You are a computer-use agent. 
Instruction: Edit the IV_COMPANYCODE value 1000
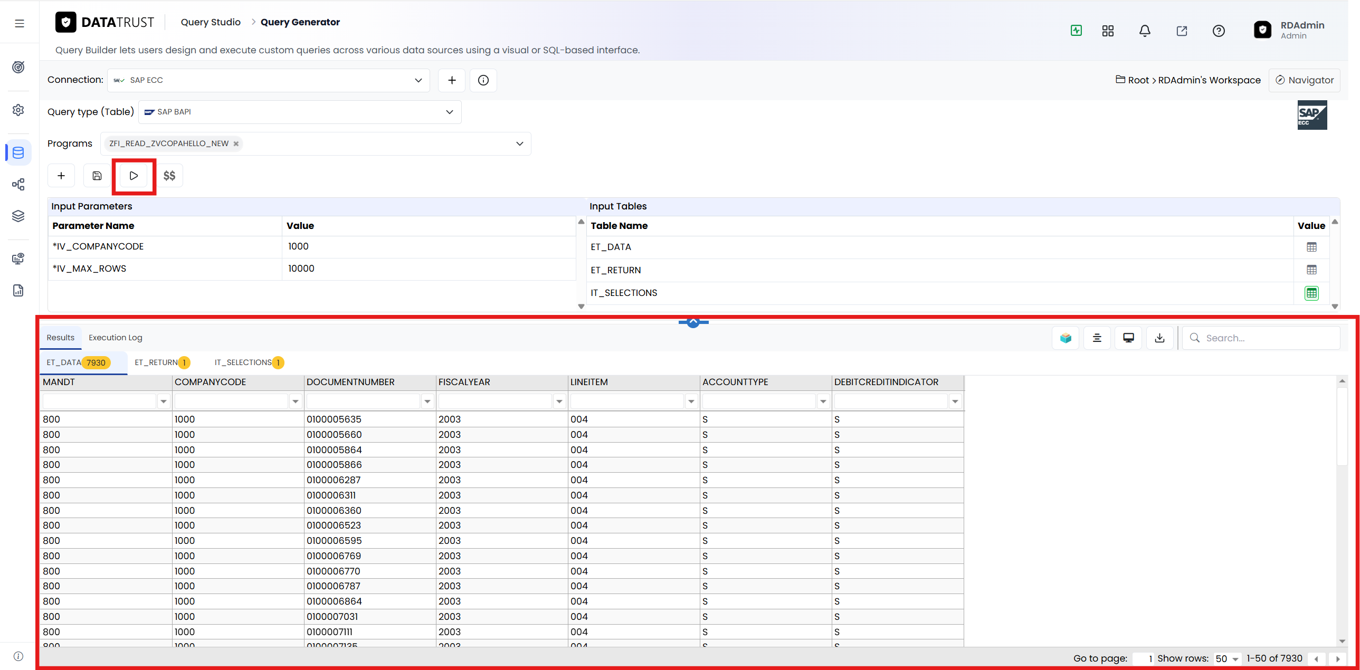pyautogui.click(x=429, y=247)
